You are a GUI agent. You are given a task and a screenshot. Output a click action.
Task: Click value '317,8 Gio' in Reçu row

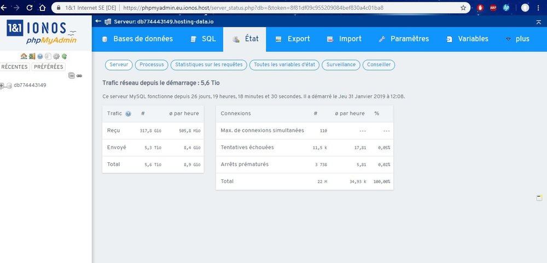click(x=150, y=131)
